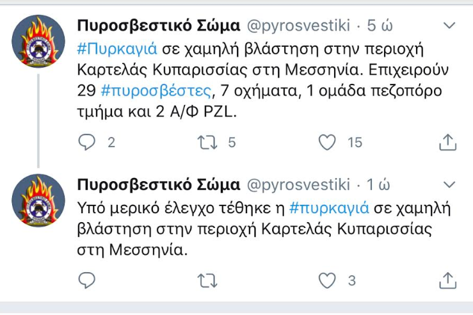Viewport: 473px width, 315px height.
Task: Open the #πυροσβέστες hashtag link
Action: click(156, 90)
